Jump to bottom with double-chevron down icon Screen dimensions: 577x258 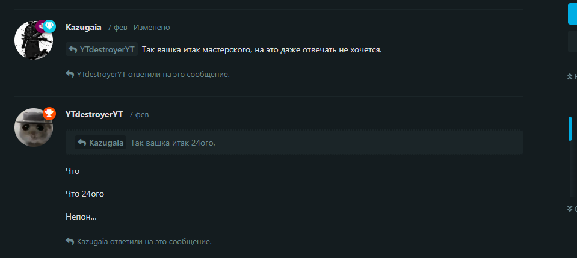570,209
